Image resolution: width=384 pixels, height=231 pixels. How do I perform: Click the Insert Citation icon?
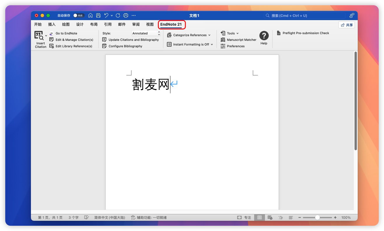click(39, 36)
